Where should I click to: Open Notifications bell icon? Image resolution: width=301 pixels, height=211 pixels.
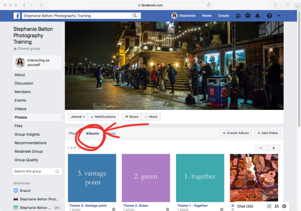click(x=257, y=16)
